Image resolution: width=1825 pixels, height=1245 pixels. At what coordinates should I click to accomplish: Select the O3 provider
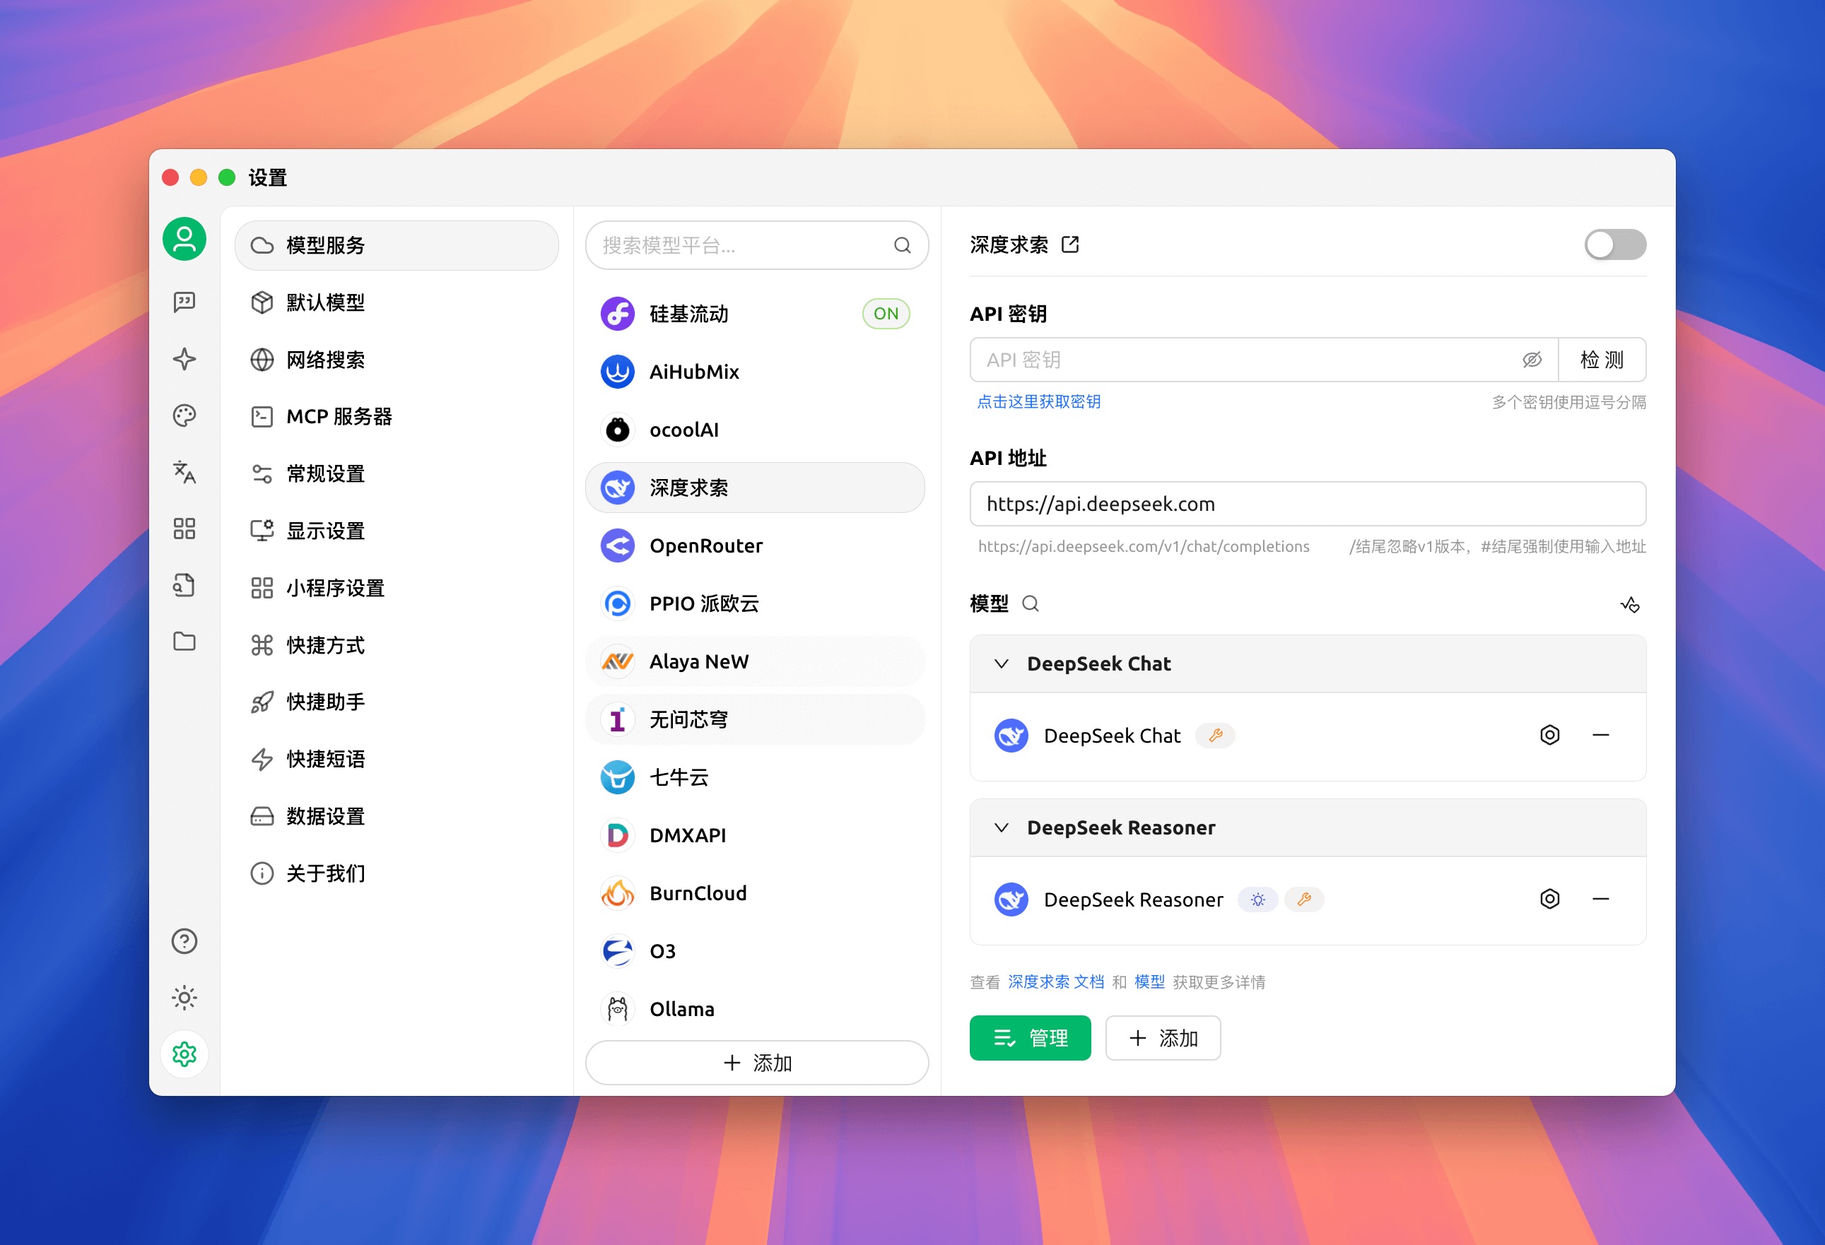(x=756, y=951)
